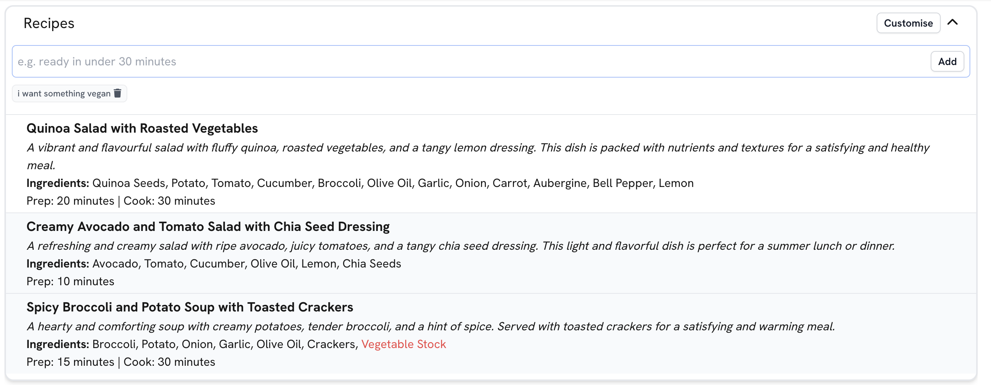Delete the "i want something vegan" filter
Viewport: 991px width, 385px height.
tap(118, 93)
